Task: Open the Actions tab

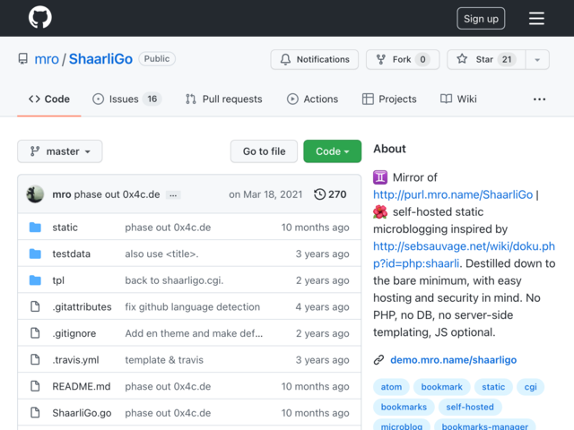Action: [312, 99]
